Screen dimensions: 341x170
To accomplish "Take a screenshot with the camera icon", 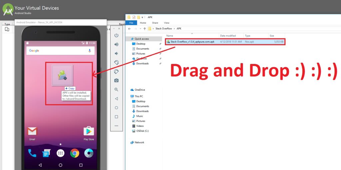I will click(x=116, y=81).
